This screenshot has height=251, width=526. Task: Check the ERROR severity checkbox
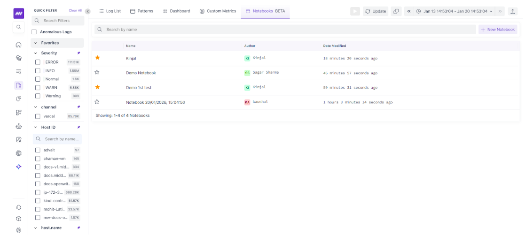[38, 62]
